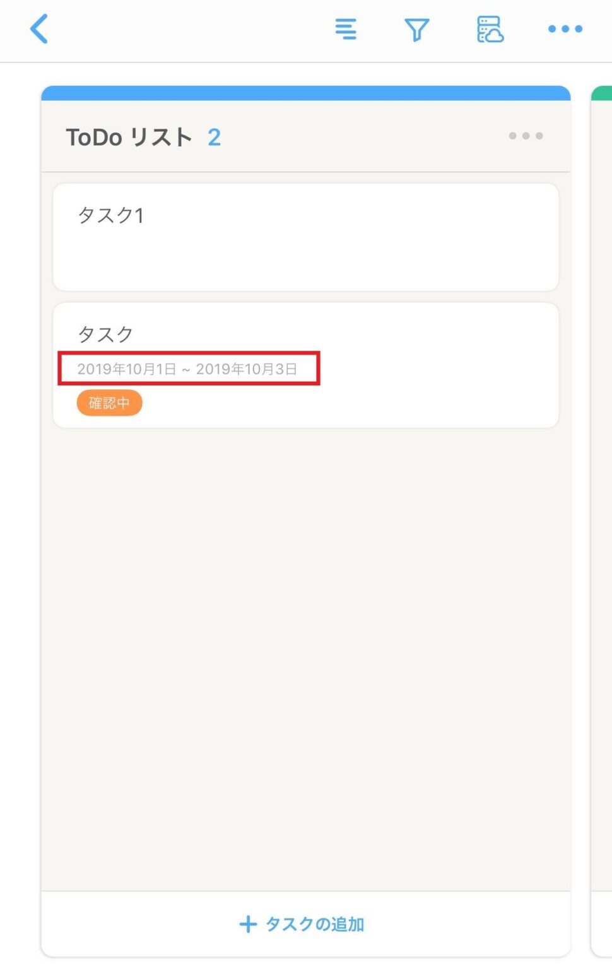The image size is (612, 969).
Task: Click the orange 確認中 status tag
Action: tap(109, 402)
